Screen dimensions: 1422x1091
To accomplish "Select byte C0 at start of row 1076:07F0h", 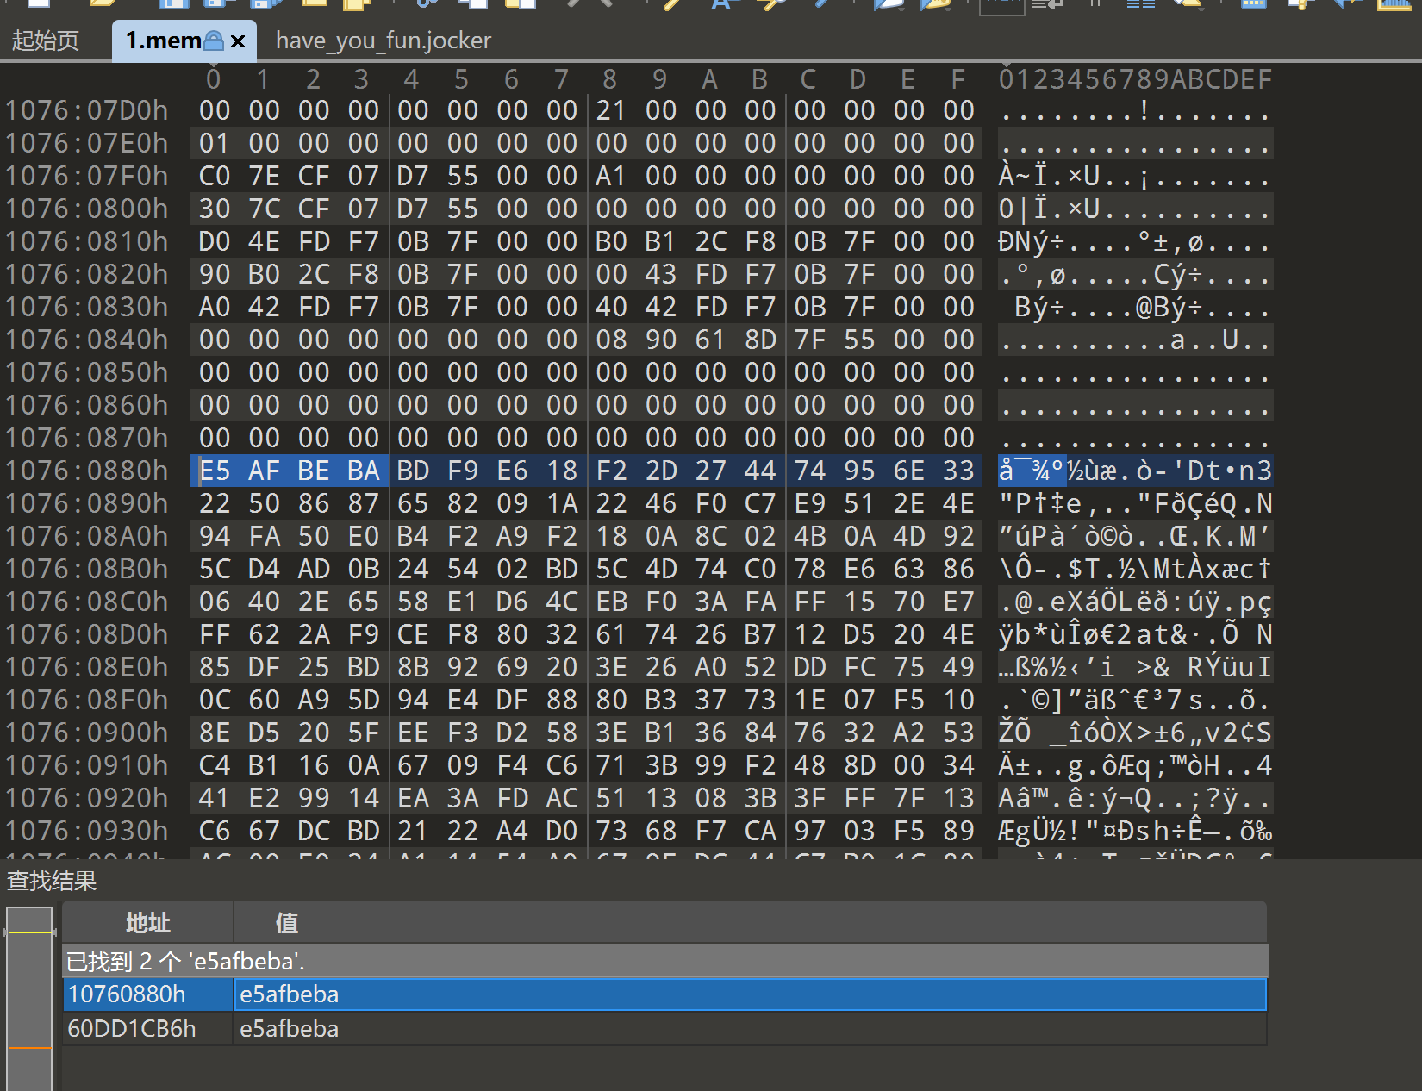I will pos(215,176).
